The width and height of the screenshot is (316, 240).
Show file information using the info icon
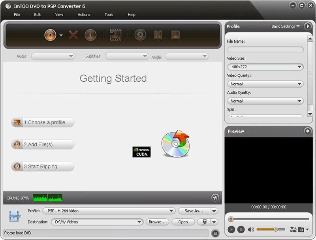click(90, 35)
